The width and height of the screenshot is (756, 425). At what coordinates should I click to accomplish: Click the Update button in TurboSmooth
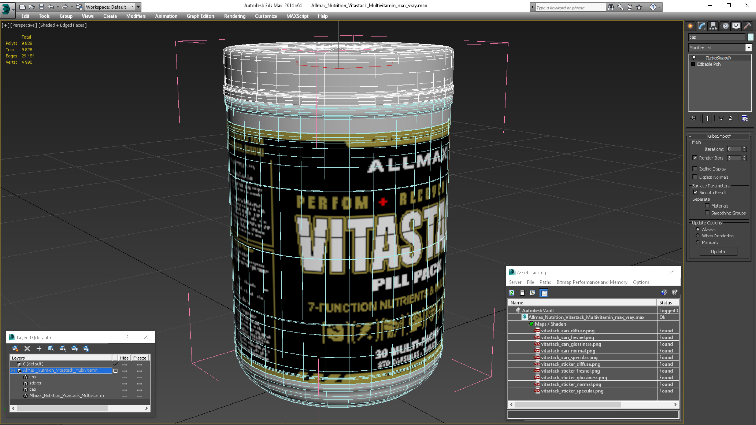[718, 251]
